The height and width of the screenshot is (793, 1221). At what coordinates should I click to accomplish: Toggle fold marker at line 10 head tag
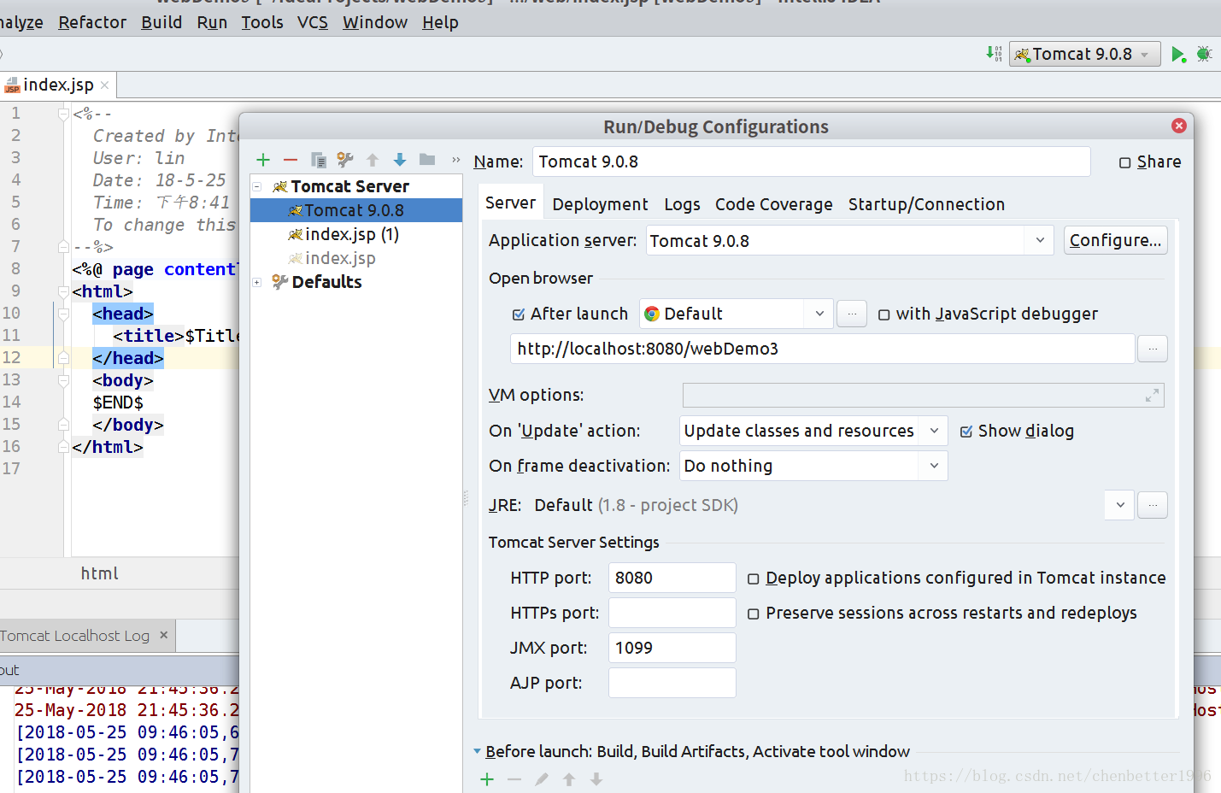click(63, 314)
